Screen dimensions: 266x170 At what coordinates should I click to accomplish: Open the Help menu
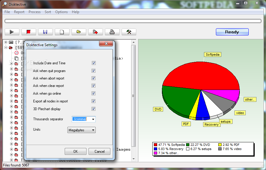(75, 12)
